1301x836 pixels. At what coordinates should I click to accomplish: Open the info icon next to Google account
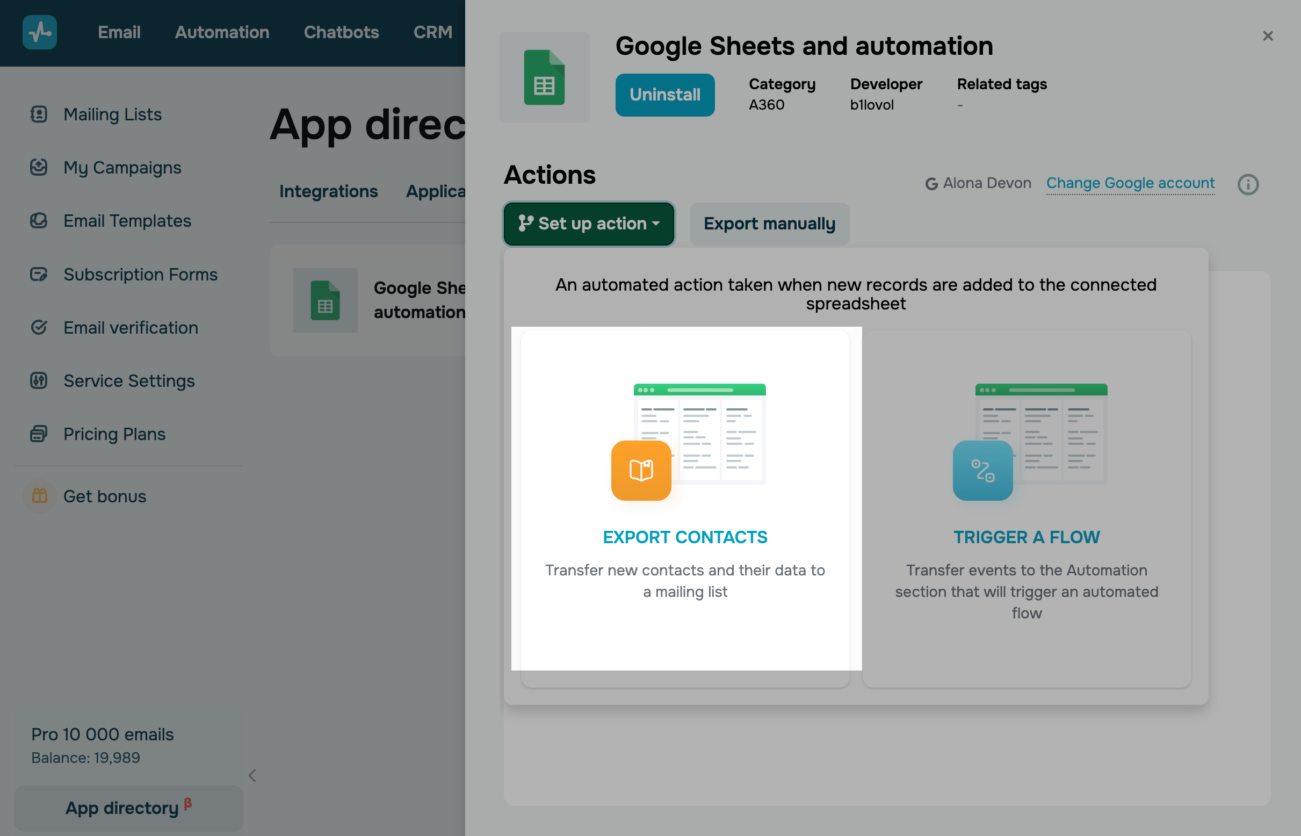click(1248, 185)
